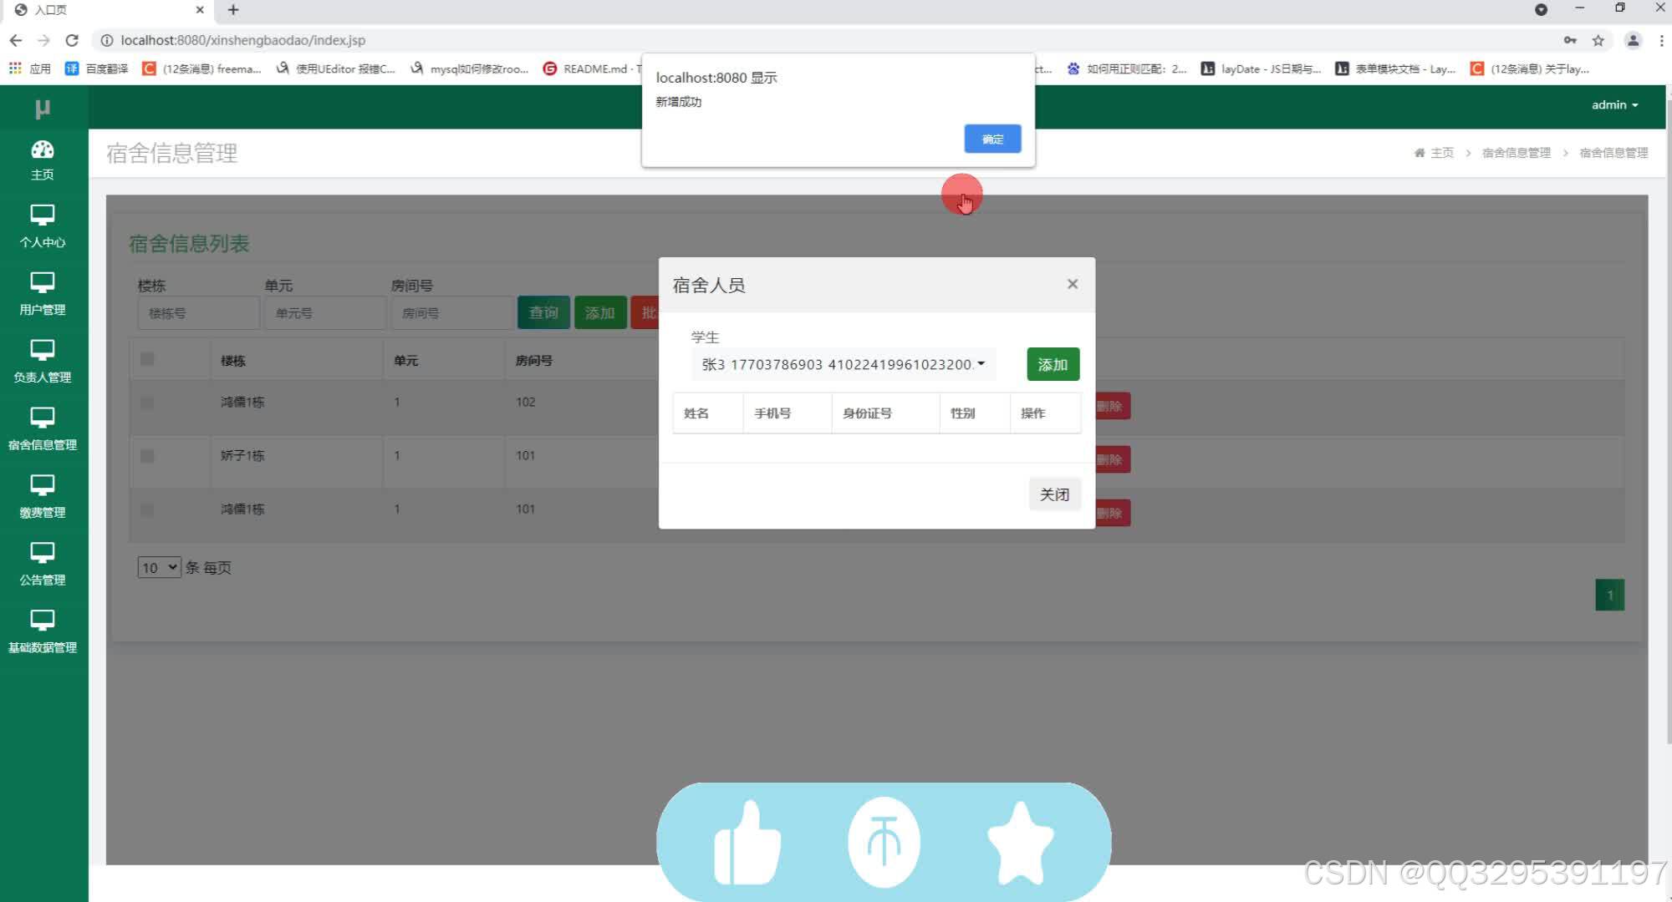Open 表单模块文档 bookmark
The width and height of the screenshot is (1672, 902).
point(1394,68)
